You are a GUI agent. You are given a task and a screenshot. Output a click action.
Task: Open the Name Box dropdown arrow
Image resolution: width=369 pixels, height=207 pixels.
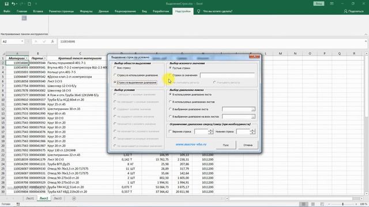(22, 41)
